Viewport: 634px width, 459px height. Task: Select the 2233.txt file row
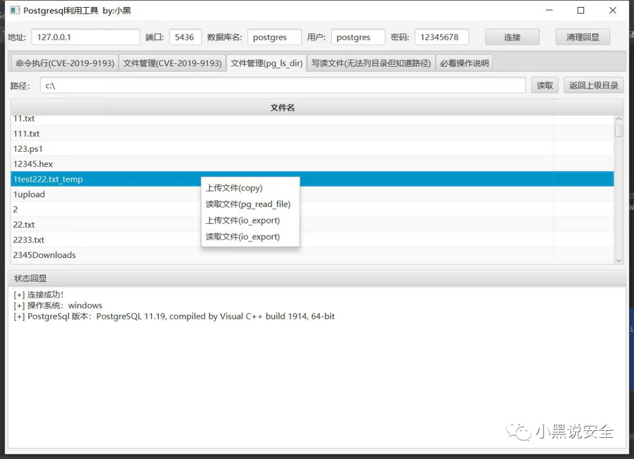(312, 240)
